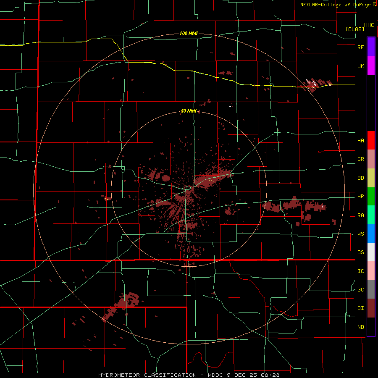The height and width of the screenshot is (378, 378).
Task: Click the GC gray legend swatch
Action: [371, 289]
